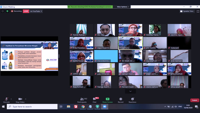
Task: Click the Windows taskbar search box
Action: click(32, 107)
